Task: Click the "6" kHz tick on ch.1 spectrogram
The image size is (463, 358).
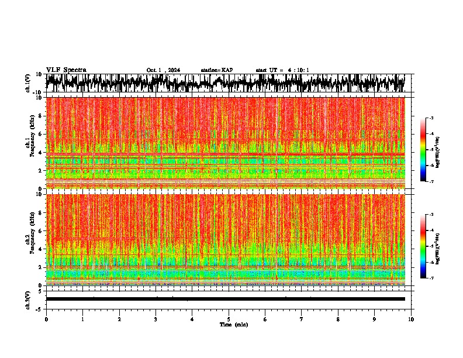Action: (40, 134)
